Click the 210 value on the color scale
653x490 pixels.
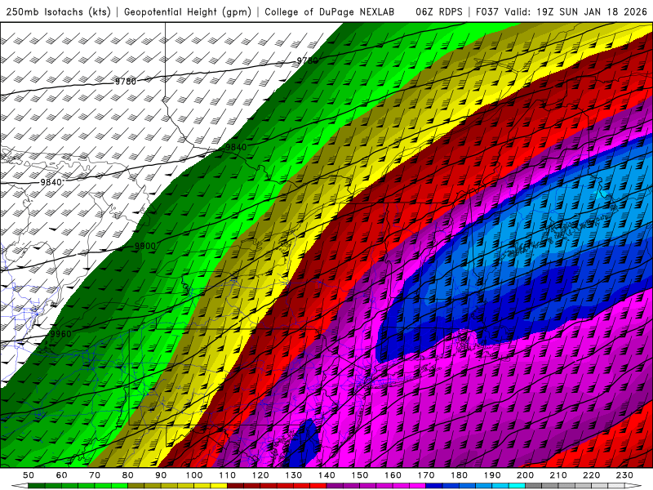(x=559, y=475)
